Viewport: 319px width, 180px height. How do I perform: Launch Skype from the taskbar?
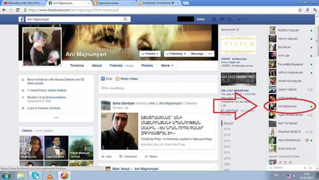click(35, 175)
